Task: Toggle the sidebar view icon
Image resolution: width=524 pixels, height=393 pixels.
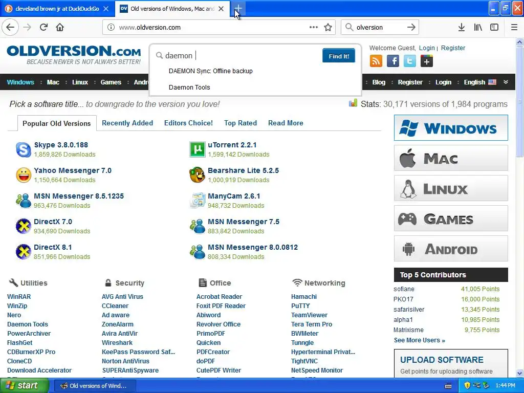Action: pyautogui.click(x=494, y=28)
